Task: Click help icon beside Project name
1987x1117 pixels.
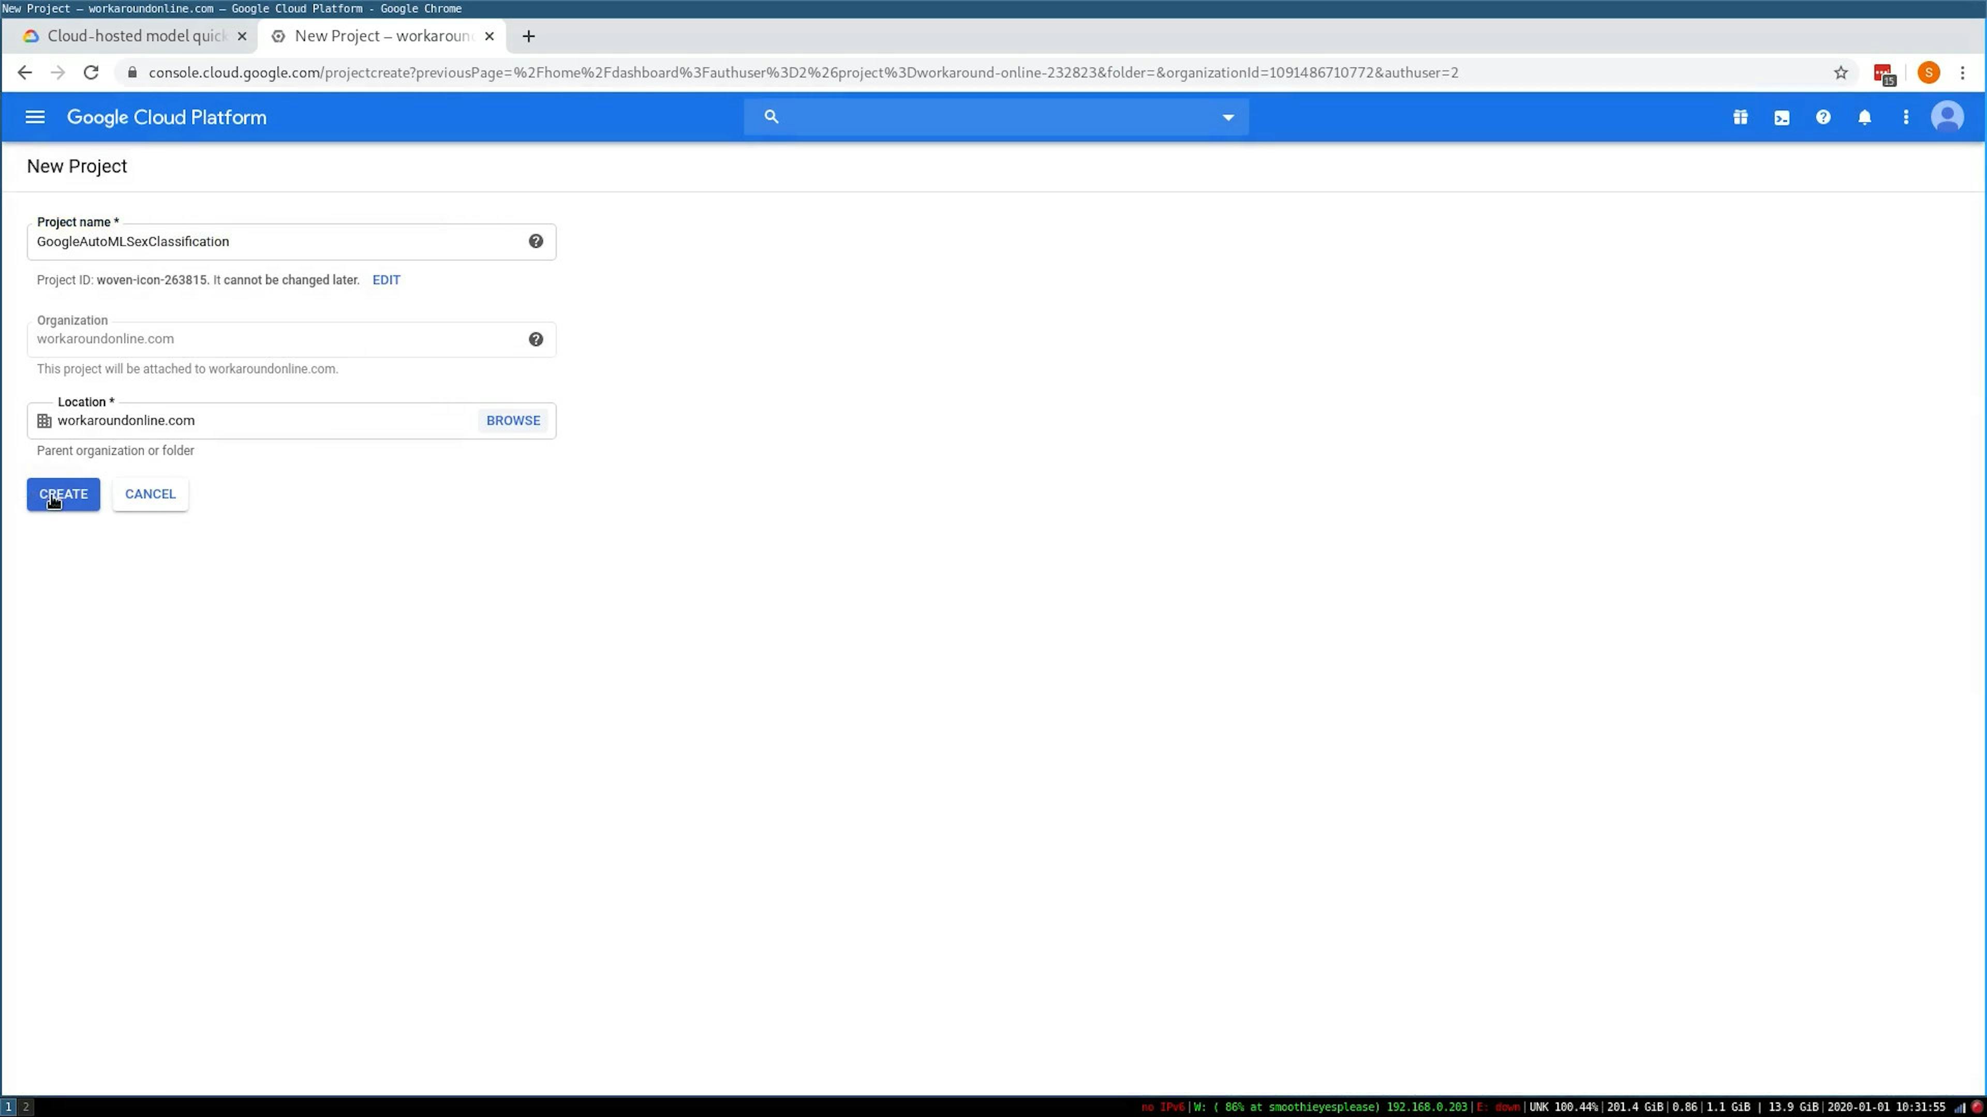Action: [x=536, y=241]
